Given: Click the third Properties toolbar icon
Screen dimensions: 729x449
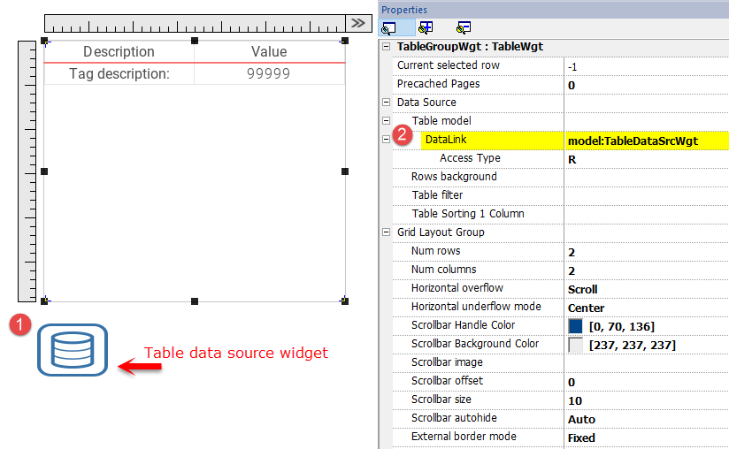Looking at the screenshot, I should point(464,27).
